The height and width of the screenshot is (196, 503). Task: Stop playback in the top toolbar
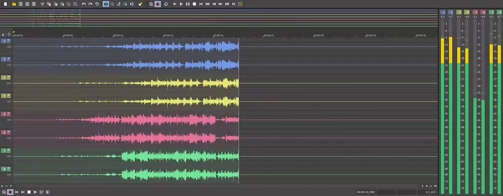pyautogui.click(x=194, y=4)
